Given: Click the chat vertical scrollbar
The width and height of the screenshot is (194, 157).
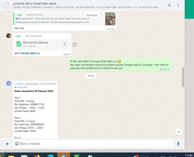Looking at the screenshot, I should (x=183, y=77).
